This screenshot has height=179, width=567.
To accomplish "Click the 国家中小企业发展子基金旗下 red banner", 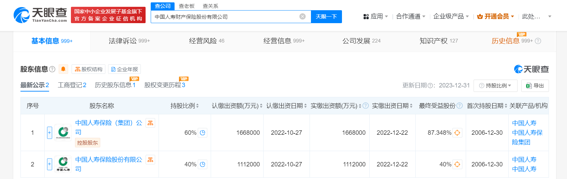I will [108, 15].
